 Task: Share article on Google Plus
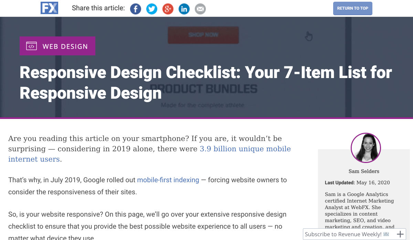coord(168,9)
